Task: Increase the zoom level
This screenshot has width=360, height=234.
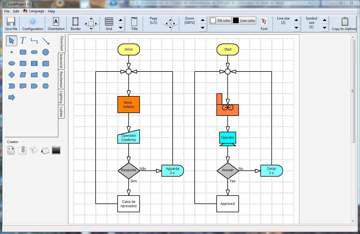Action: [203, 20]
